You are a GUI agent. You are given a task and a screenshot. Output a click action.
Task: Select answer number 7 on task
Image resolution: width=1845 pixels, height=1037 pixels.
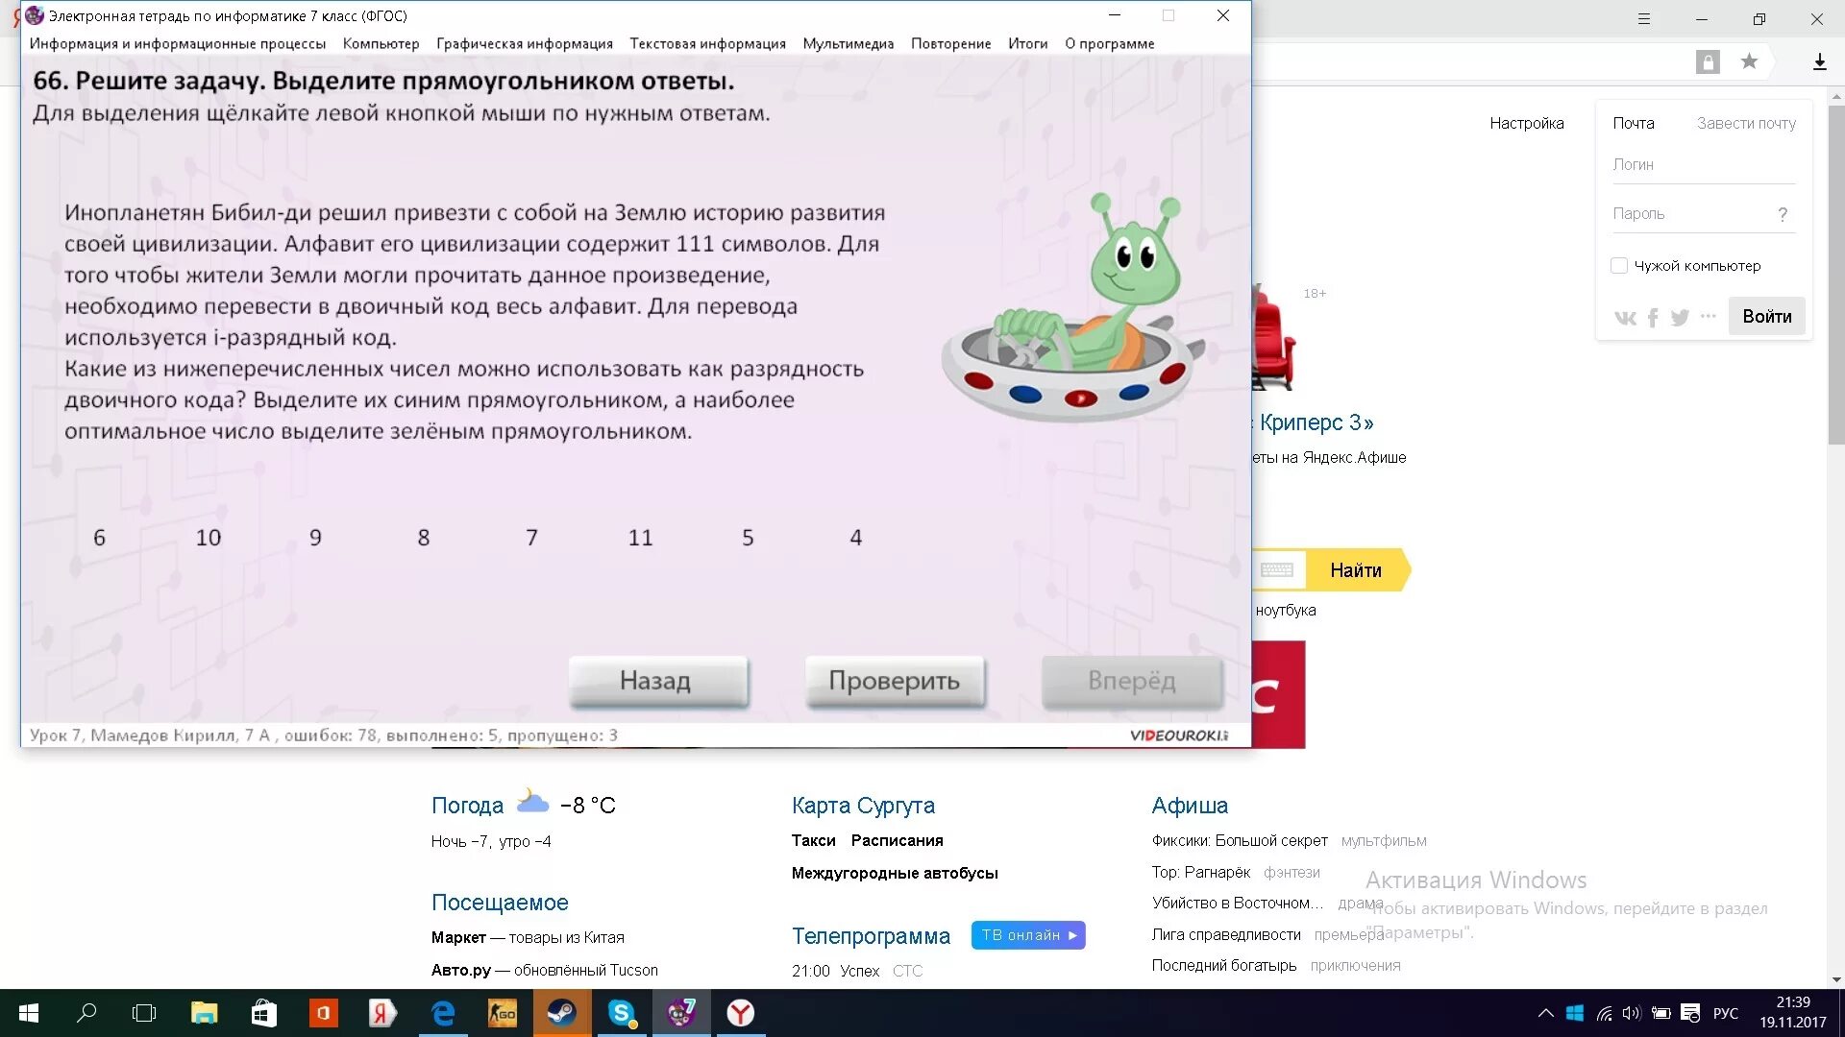(x=531, y=537)
